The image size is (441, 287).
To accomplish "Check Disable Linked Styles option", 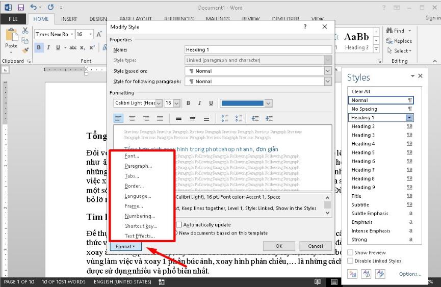I will tap(350, 260).
